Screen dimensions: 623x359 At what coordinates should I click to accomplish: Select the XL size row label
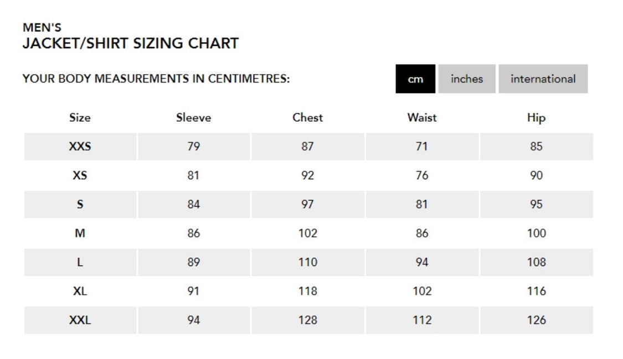(x=80, y=291)
